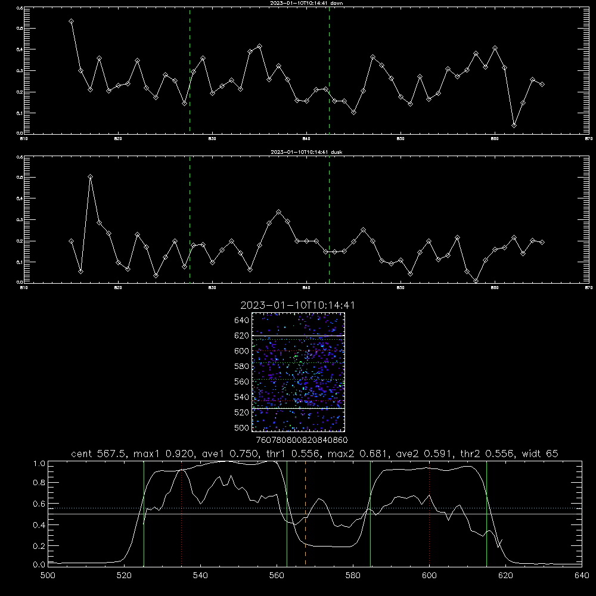Click the colored pixel image thumbnail

tap(298, 372)
